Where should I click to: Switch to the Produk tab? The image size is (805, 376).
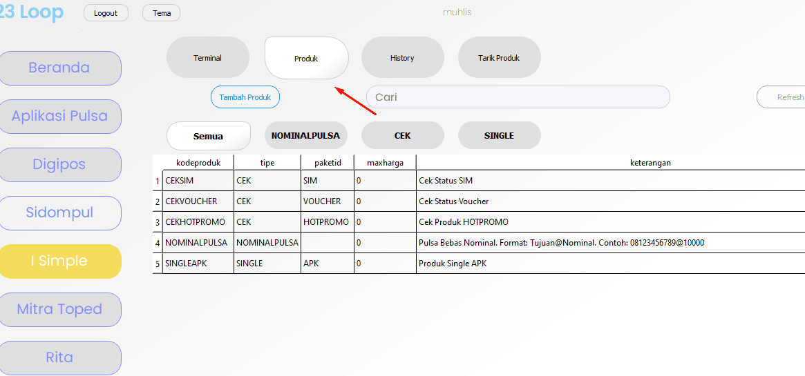coord(306,59)
